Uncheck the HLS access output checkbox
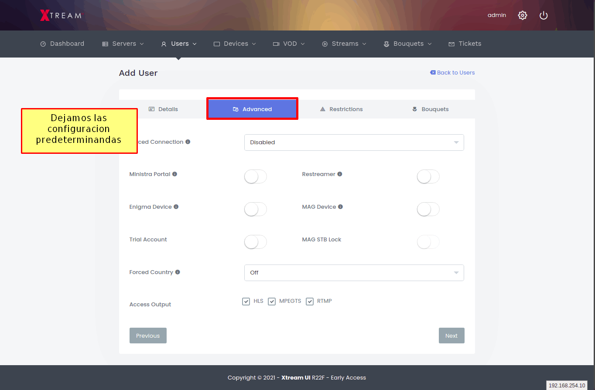Image resolution: width=595 pixels, height=390 pixels. (246, 302)
